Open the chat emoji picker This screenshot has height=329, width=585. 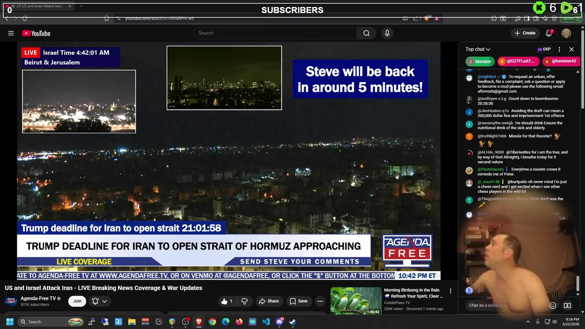coord(553,305)
